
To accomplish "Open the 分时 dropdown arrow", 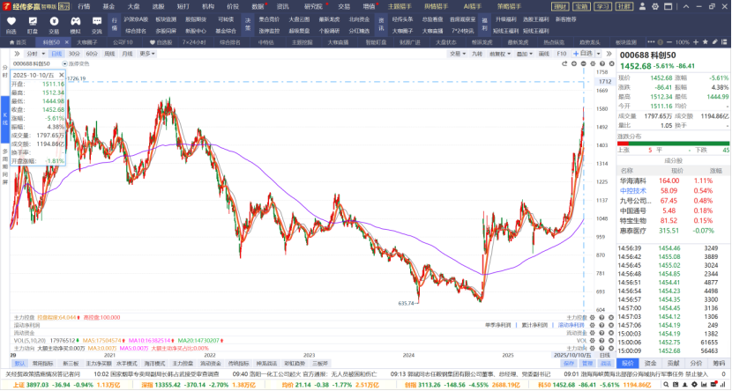I will pyautogui.click(x=43, y=54).
